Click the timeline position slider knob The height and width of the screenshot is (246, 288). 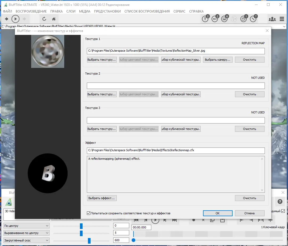tap(133, 240)
